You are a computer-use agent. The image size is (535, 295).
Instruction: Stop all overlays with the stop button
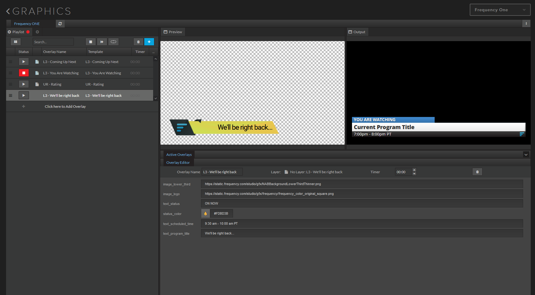[91, 42]
